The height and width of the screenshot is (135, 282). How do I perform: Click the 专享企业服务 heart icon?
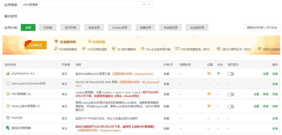[x=259, y=49]
